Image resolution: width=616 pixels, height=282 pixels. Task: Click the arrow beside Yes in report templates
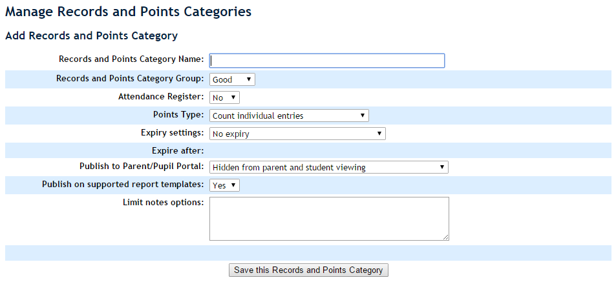coord(234,185)
